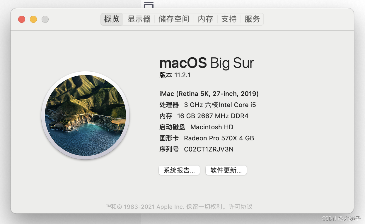
Task: Select the 内存 tab
Action: pyautogui.click(x=205, y=19)
